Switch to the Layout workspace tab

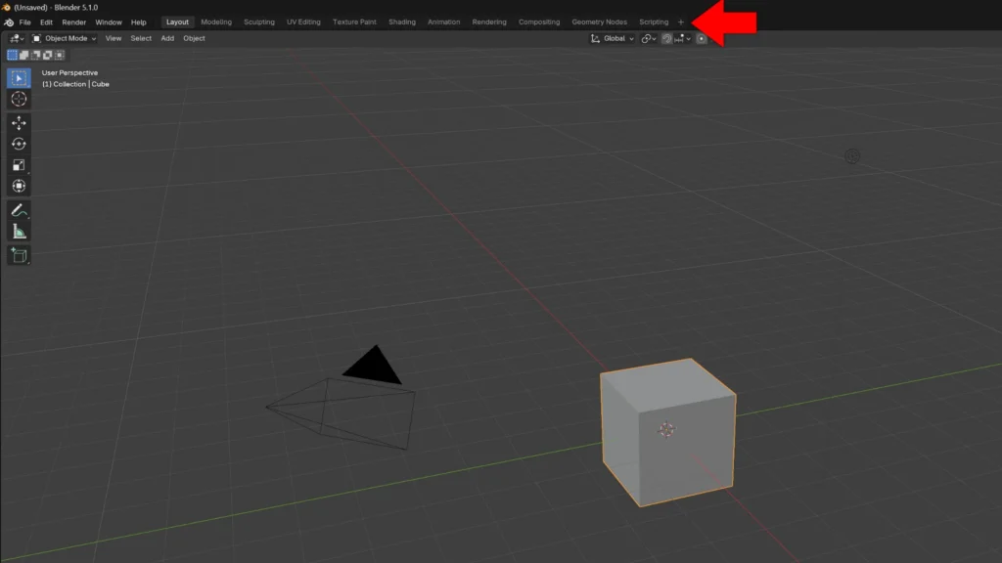click(x=178, y=22)
